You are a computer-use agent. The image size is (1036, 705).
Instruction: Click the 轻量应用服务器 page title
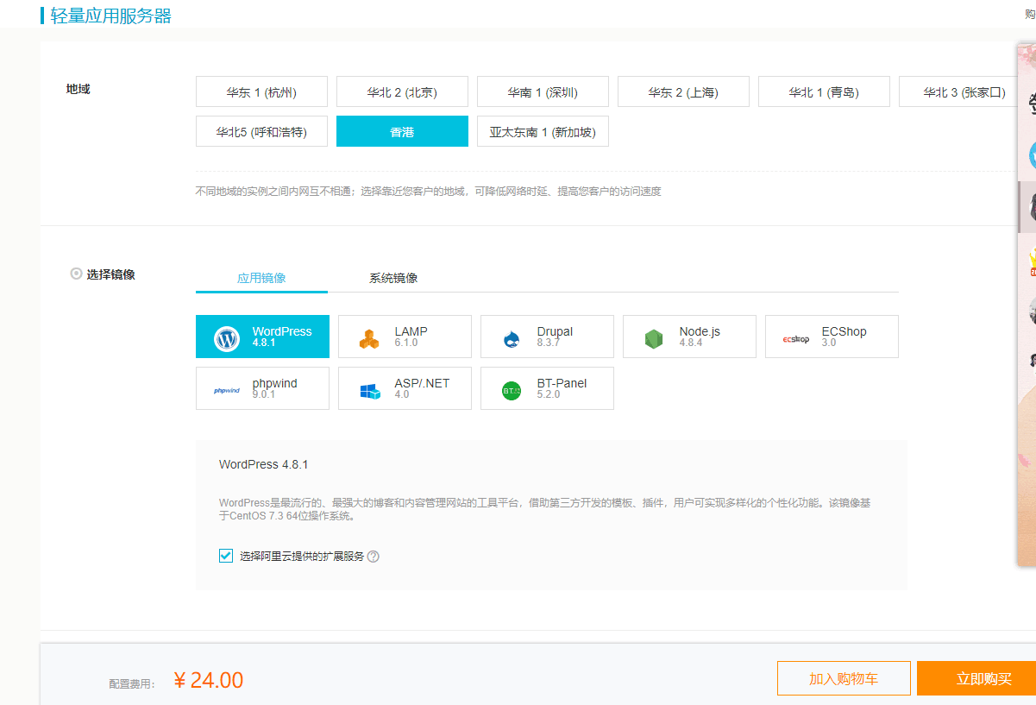(x=110, y=16)
